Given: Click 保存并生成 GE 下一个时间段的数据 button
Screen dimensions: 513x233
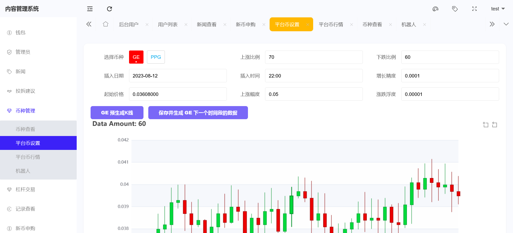Looking at the screenshot, I should (198, 113).
